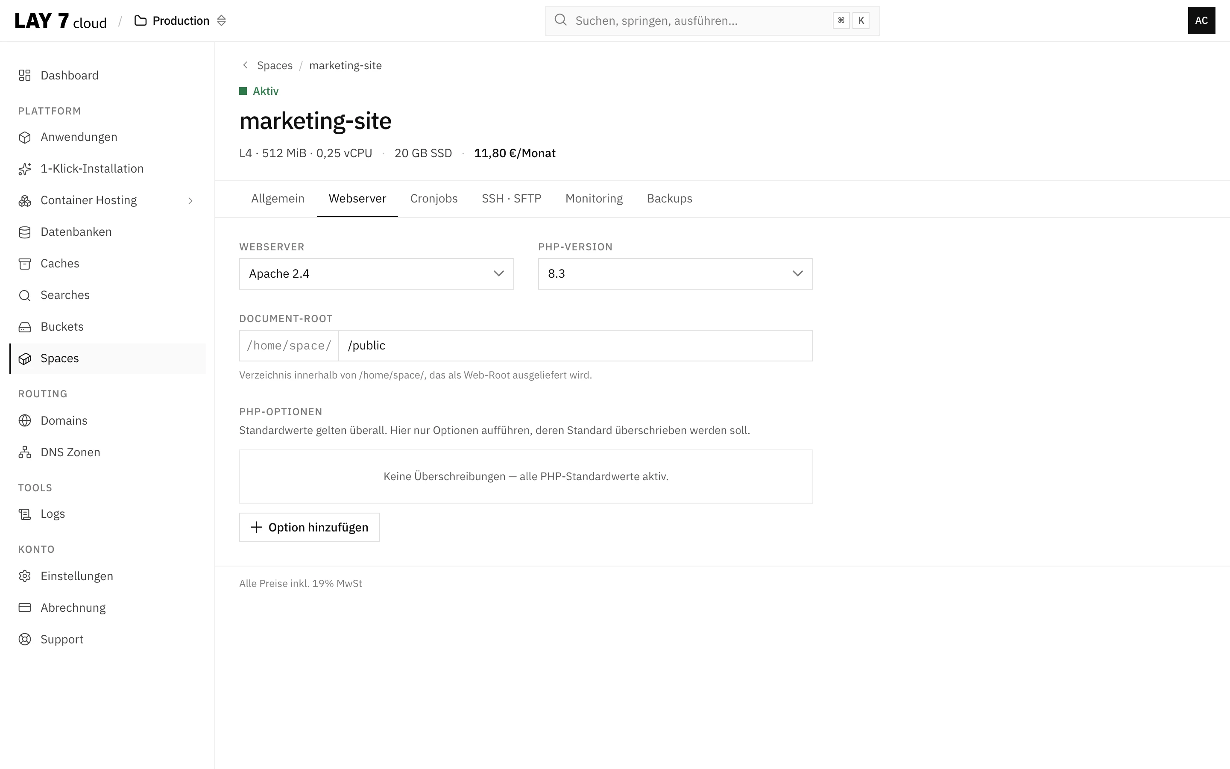This screenshot has height=769, width=1230.
Task: Open Caches in the sidebar
Action: [x=108, y=264]
